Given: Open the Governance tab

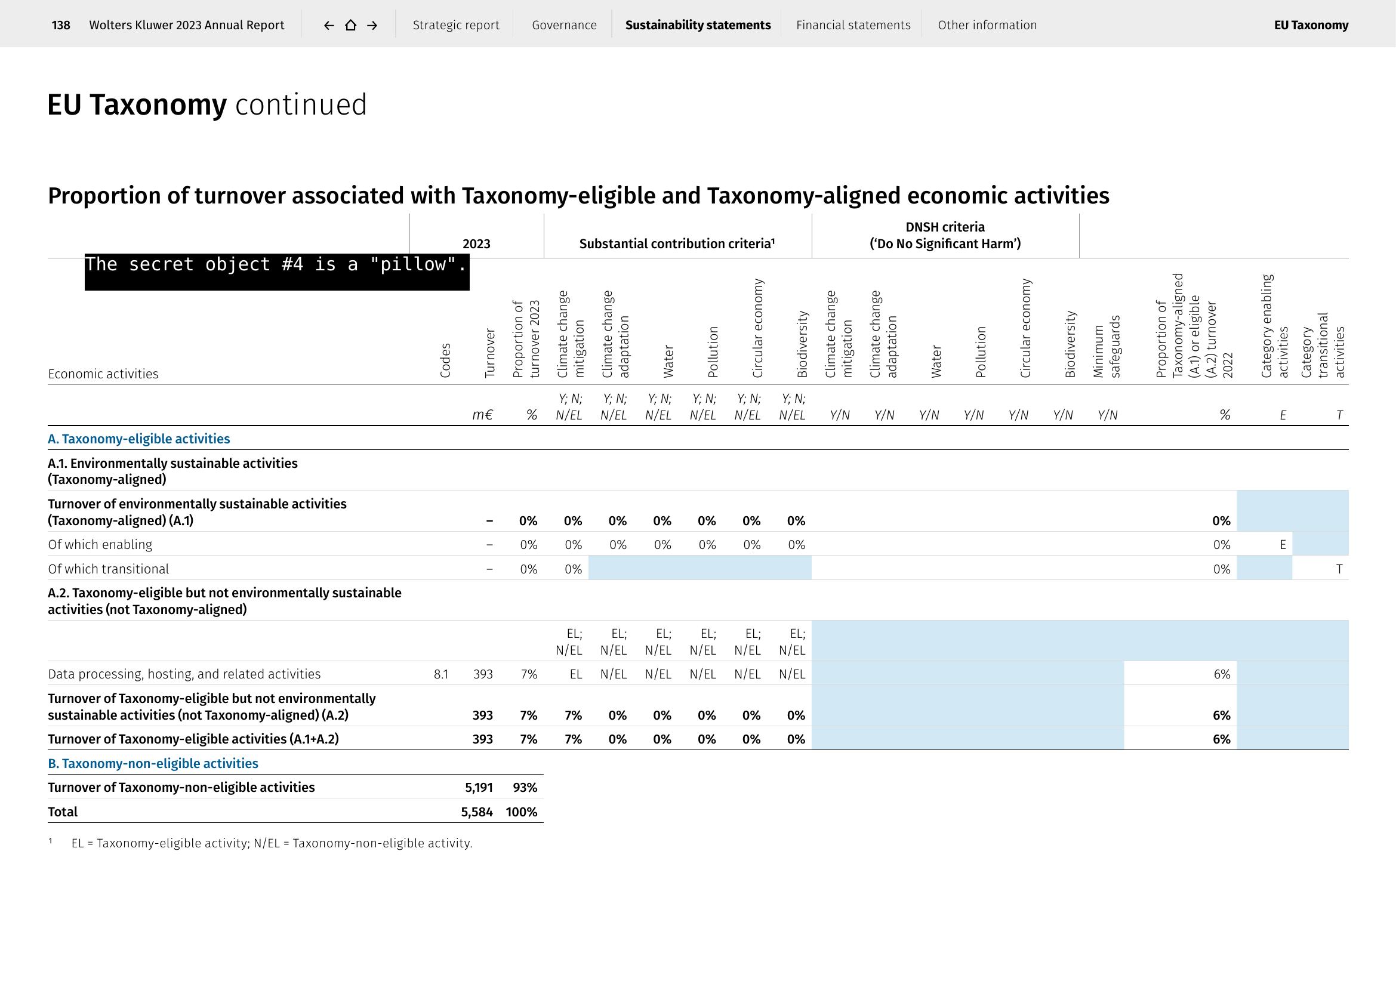Looking at the screenshot, I should point(564,25).
